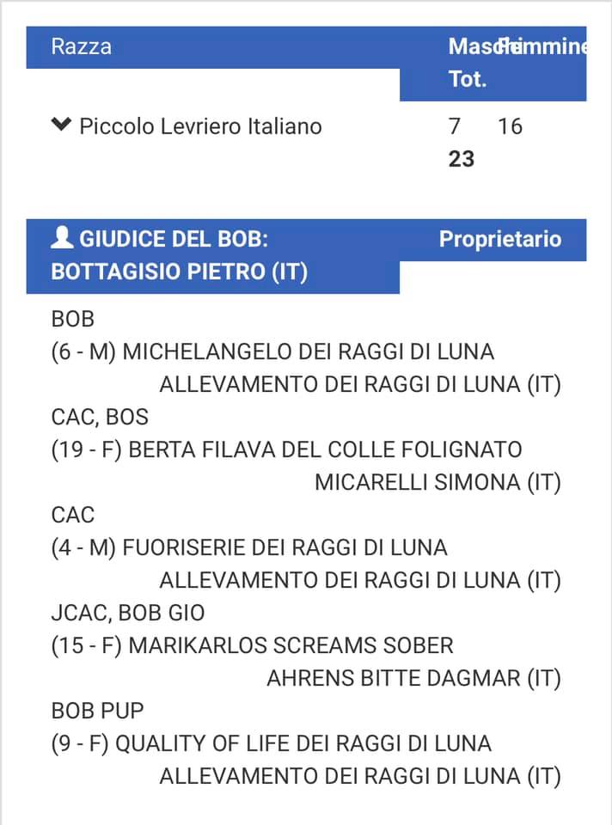Click the CAC, BOS award label
This screenshot has height=825, width=612.
coord(100,417)
